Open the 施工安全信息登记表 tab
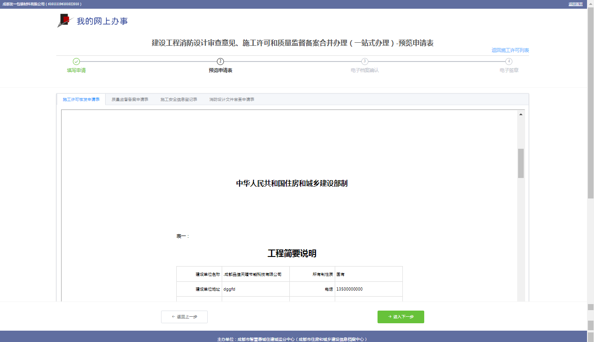Screen dimensions: 594x342 point(179,99)
